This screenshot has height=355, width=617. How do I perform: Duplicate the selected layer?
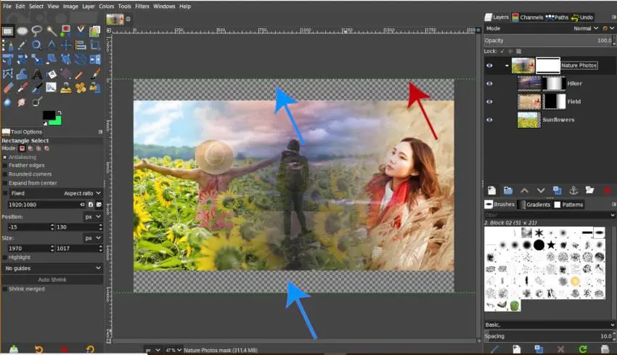click(x=557, y=190)
